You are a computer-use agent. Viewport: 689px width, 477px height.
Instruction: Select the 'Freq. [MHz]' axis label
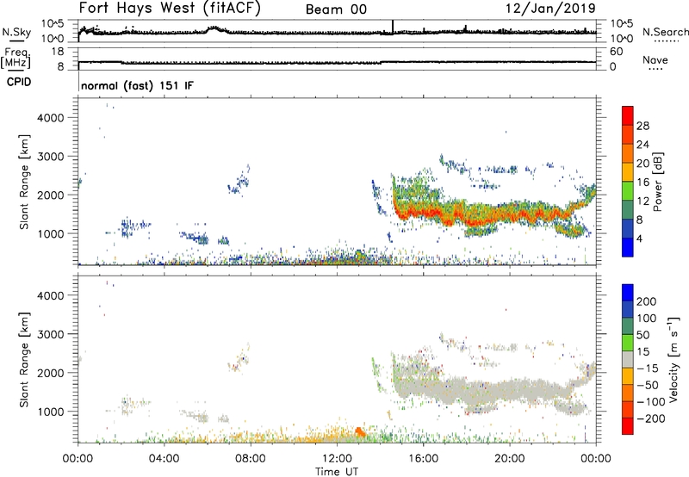(16, 58)
